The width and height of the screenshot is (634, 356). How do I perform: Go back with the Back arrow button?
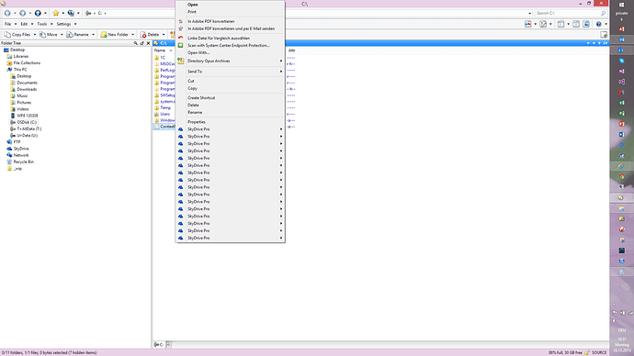[7, 14]
